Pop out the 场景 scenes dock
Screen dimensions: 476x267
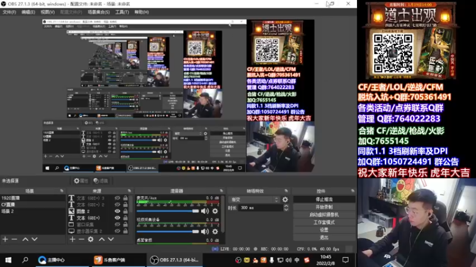(x=62, y=190)
